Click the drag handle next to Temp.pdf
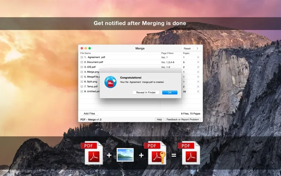Image resolution: width=281 pixels, height=176 pixels. [x=82, y=87]
